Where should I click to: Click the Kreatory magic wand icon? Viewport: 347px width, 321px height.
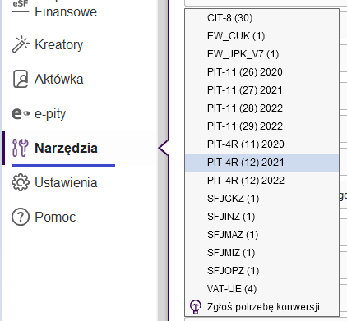pyautogui.click(x=21, y=44)
